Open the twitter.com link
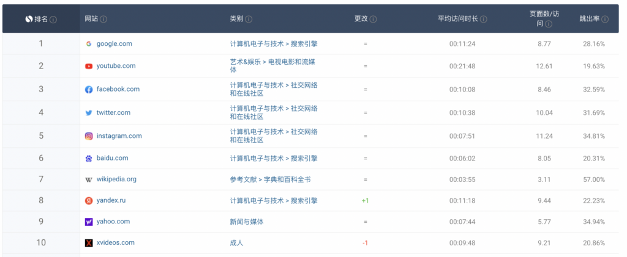The height and width of the screenshot is (257, 627). (x=113, y=112)
